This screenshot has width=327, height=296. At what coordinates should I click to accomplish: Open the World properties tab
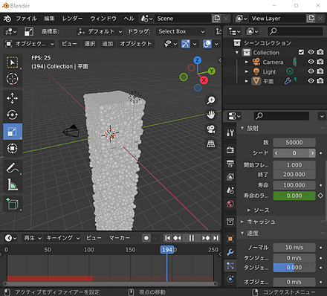tap(230, 204)
